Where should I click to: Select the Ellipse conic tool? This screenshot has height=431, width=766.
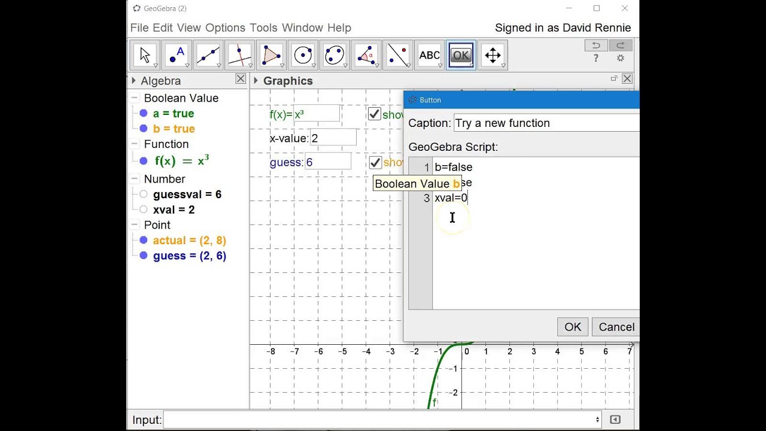(335, 56)
